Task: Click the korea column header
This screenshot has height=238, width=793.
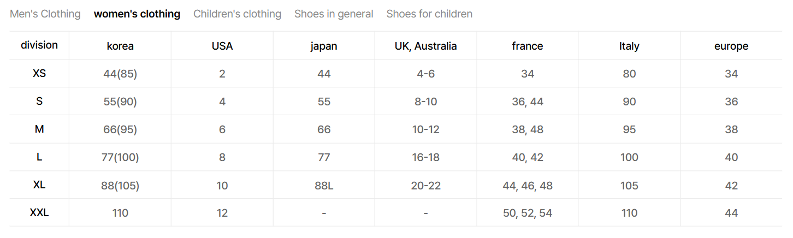Action: (120, 46)
